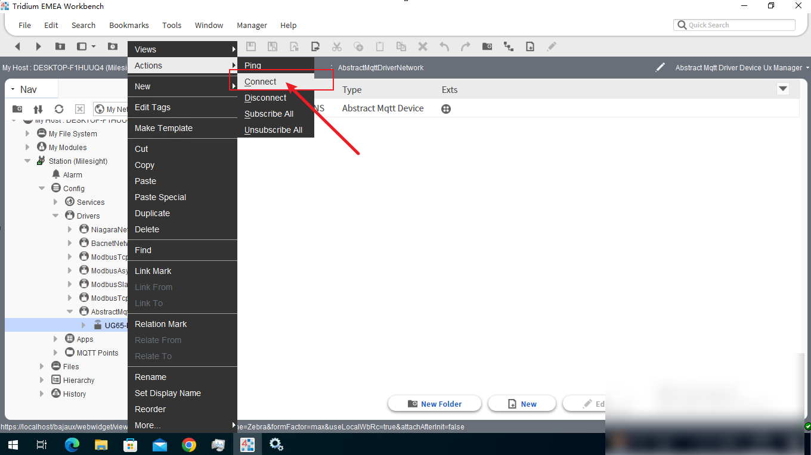Select Ping in Actions submenu

276,66
